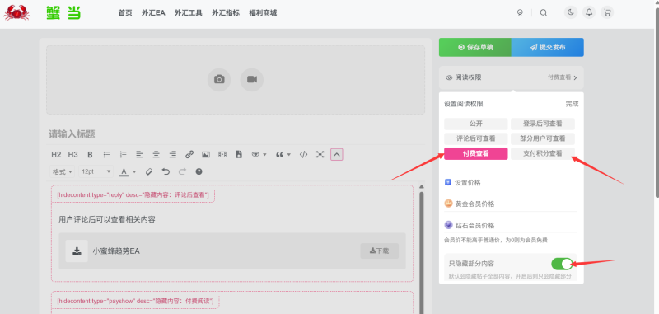This screenshot has height=314, width=659.
Task: Insert a numbered list
Action: (x=123, y=155)
